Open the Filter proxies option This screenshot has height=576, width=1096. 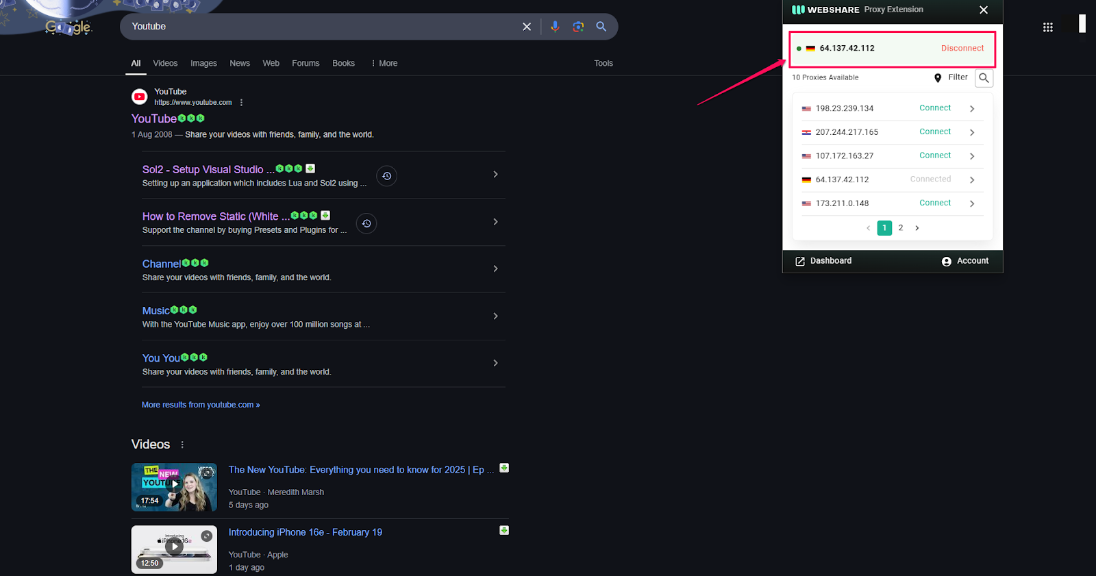coord(958,77)
